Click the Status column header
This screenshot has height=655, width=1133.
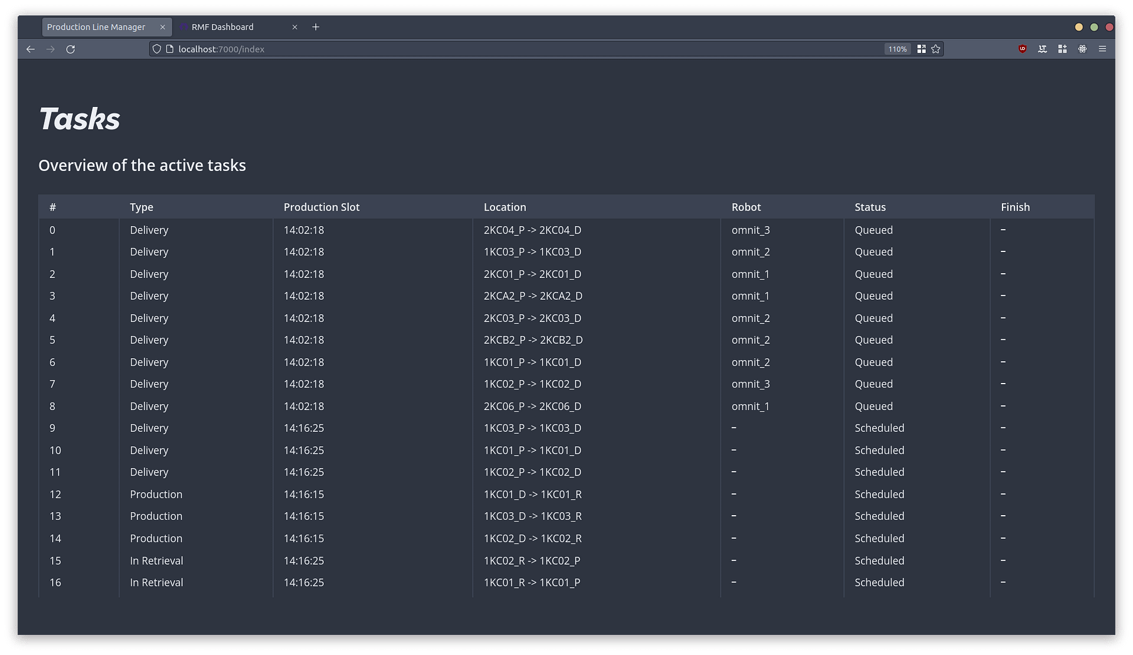870,207
